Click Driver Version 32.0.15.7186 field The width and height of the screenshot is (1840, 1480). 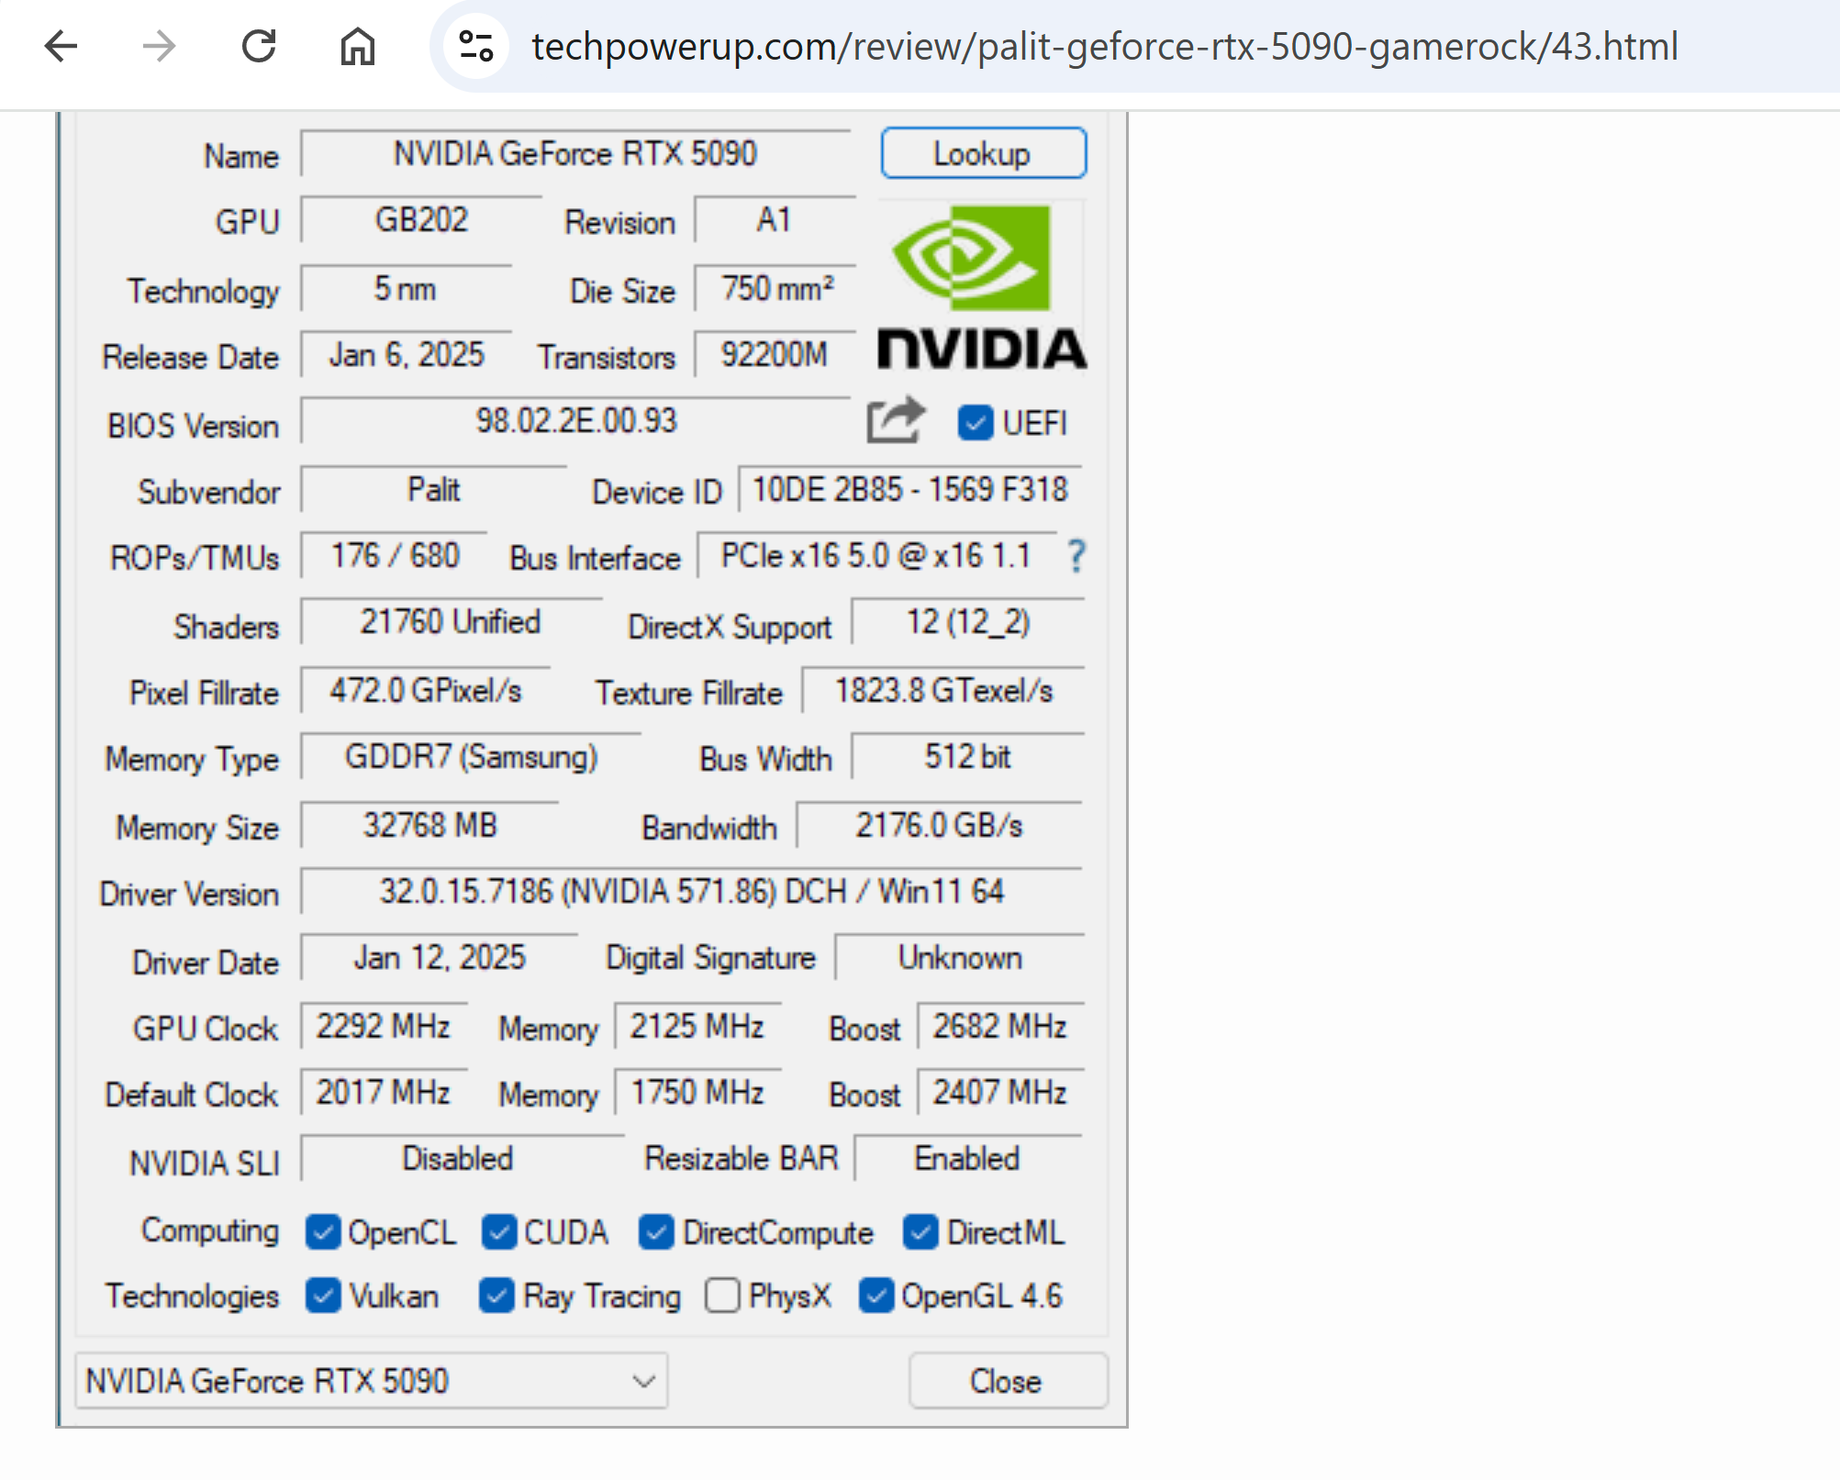[692, 891]
